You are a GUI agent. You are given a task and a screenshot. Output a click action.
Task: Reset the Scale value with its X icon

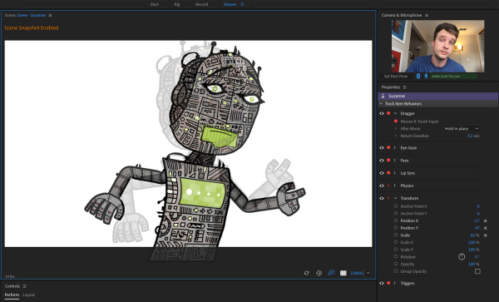[486, 235]
